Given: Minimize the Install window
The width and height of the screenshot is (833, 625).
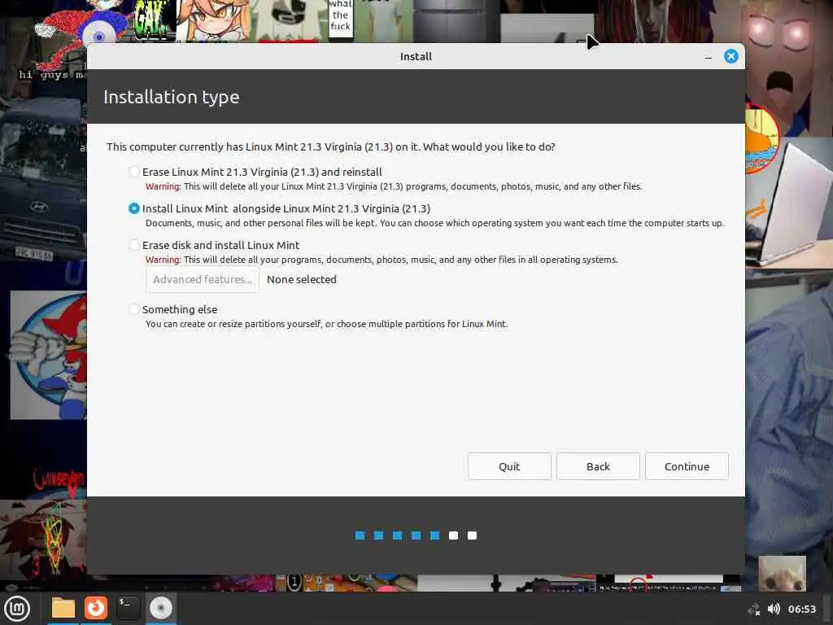Looking at the screenshot, I should [709, 57].
